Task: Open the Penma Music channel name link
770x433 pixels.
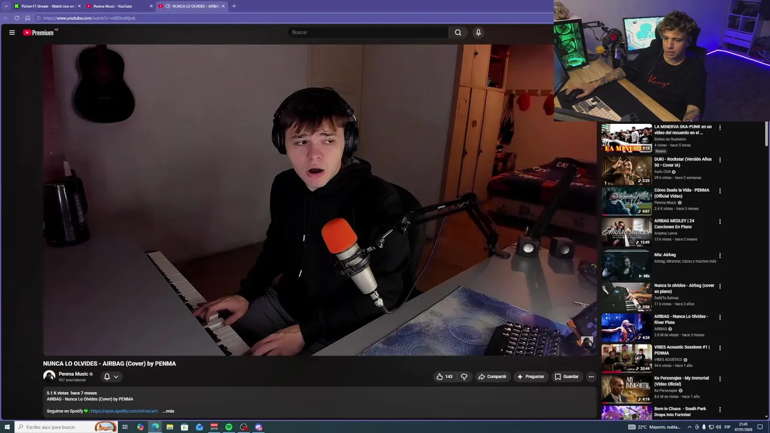Action: (x=73, y=374)
